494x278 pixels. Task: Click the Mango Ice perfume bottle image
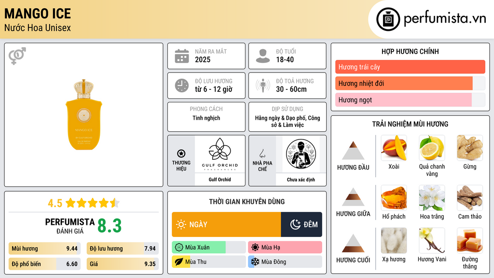[84, 115]
